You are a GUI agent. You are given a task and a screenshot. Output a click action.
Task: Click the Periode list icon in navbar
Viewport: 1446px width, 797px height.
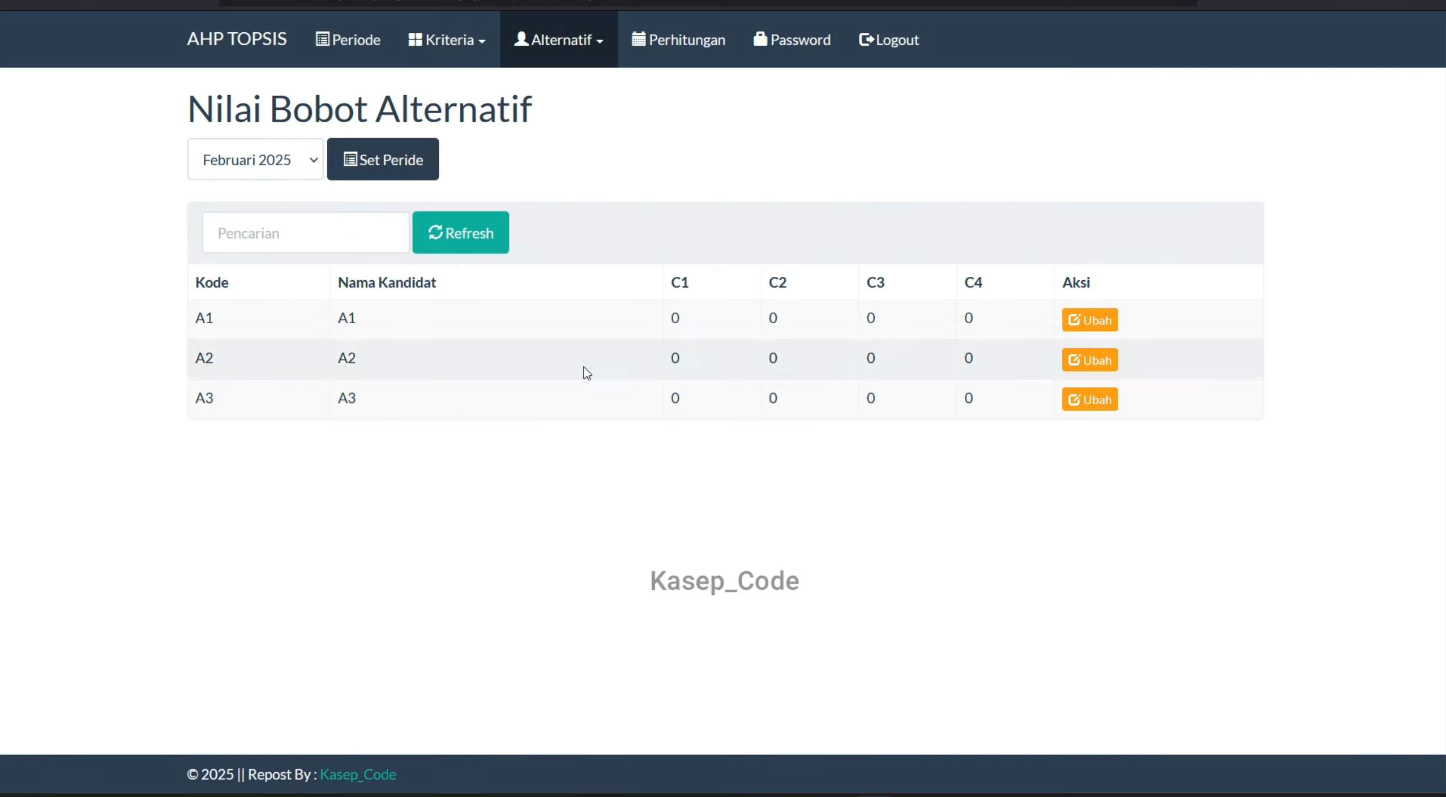point(322,40)
